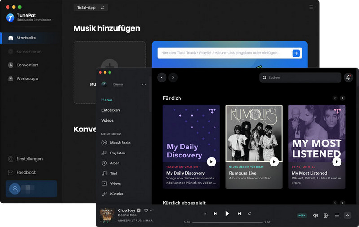The image size is (359, 227).
Task: Click the now-playing album art
Action: coord(107,215)
